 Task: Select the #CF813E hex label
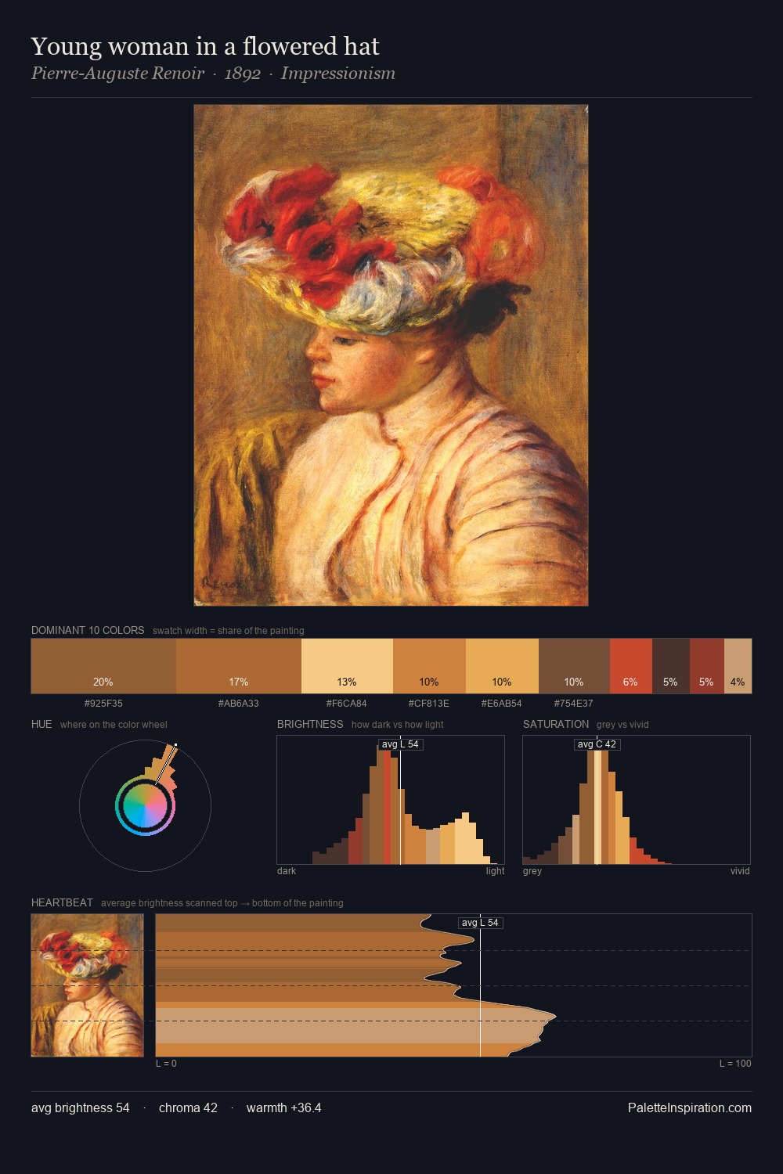point(429,704)
